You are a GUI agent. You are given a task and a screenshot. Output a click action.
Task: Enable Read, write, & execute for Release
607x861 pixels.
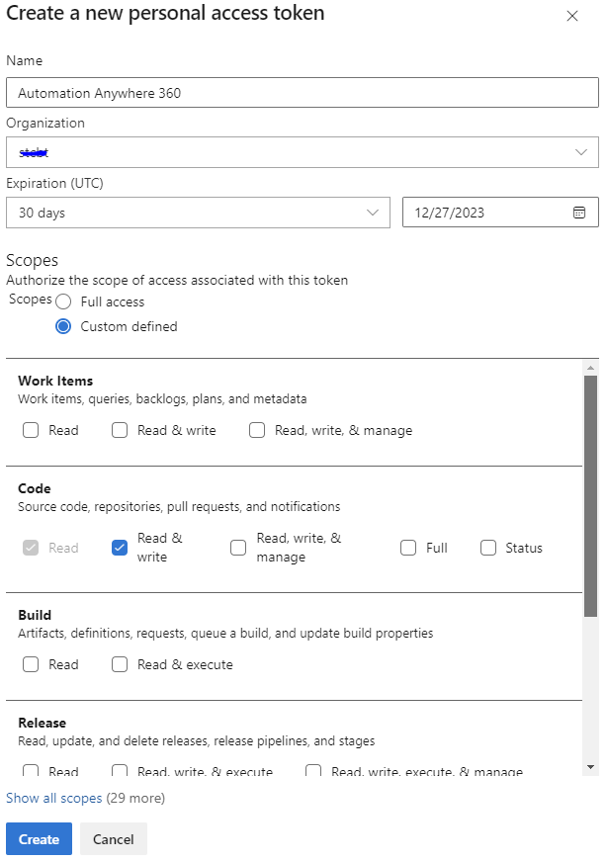point(119,772)
